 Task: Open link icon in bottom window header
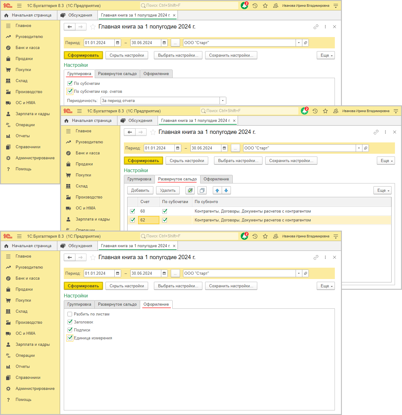[x=316, y=257]
